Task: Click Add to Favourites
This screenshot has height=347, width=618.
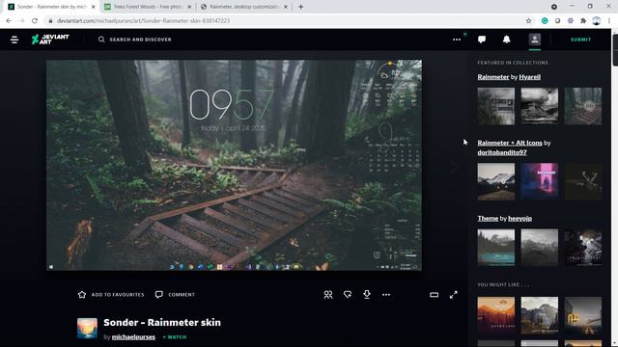Action: (111, 294)
